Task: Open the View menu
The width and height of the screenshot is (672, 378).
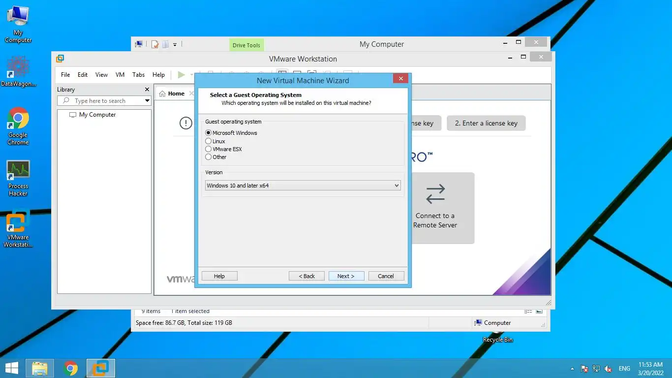Action: [x=101, y=75]
